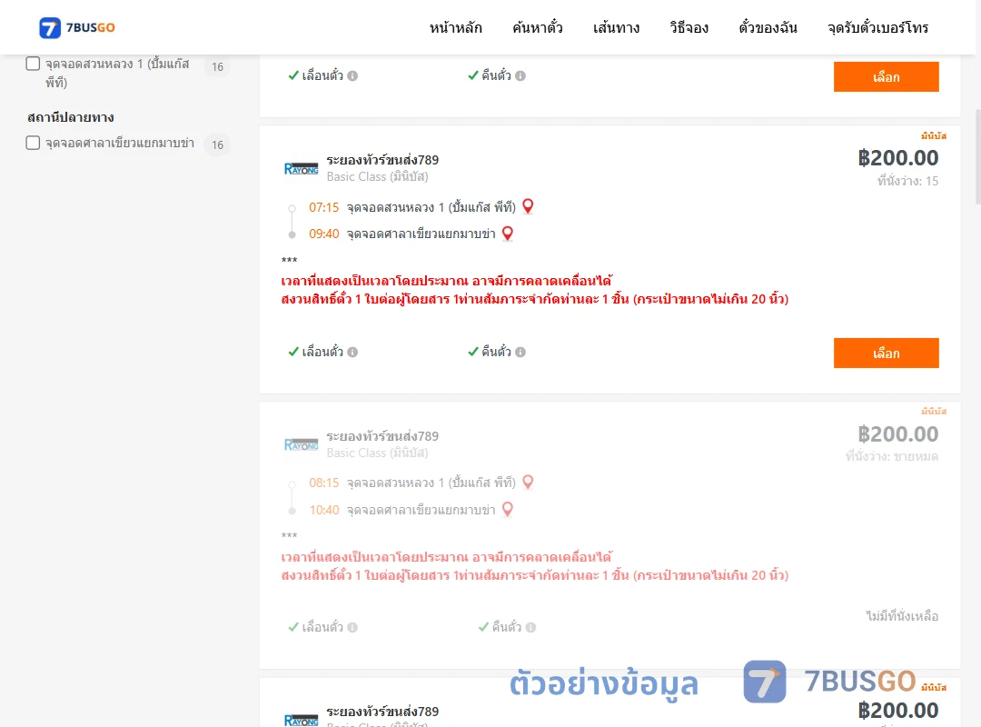Click Rayong operator logo on 08:15 trip
The image size is (981, 727).
click(301, 444)
